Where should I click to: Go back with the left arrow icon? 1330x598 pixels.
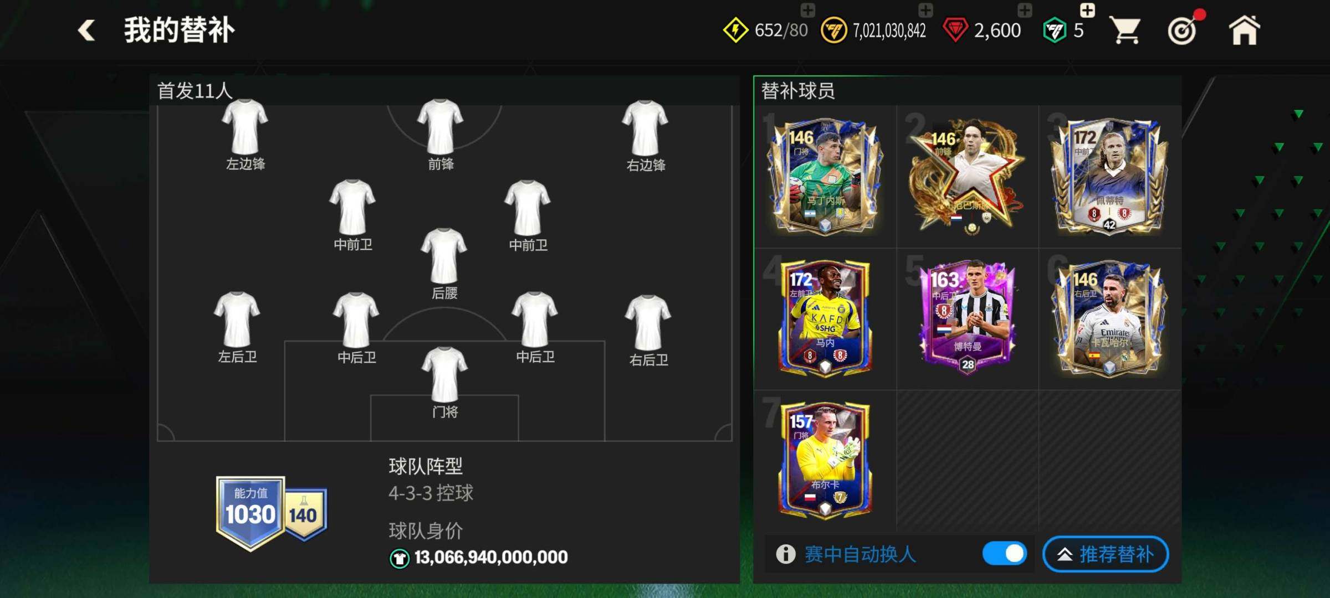[x=86, y=30]
